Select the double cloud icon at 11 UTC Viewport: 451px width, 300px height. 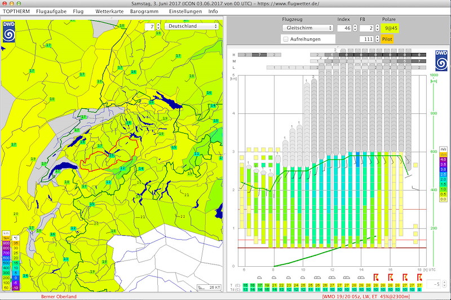(317, 277)
